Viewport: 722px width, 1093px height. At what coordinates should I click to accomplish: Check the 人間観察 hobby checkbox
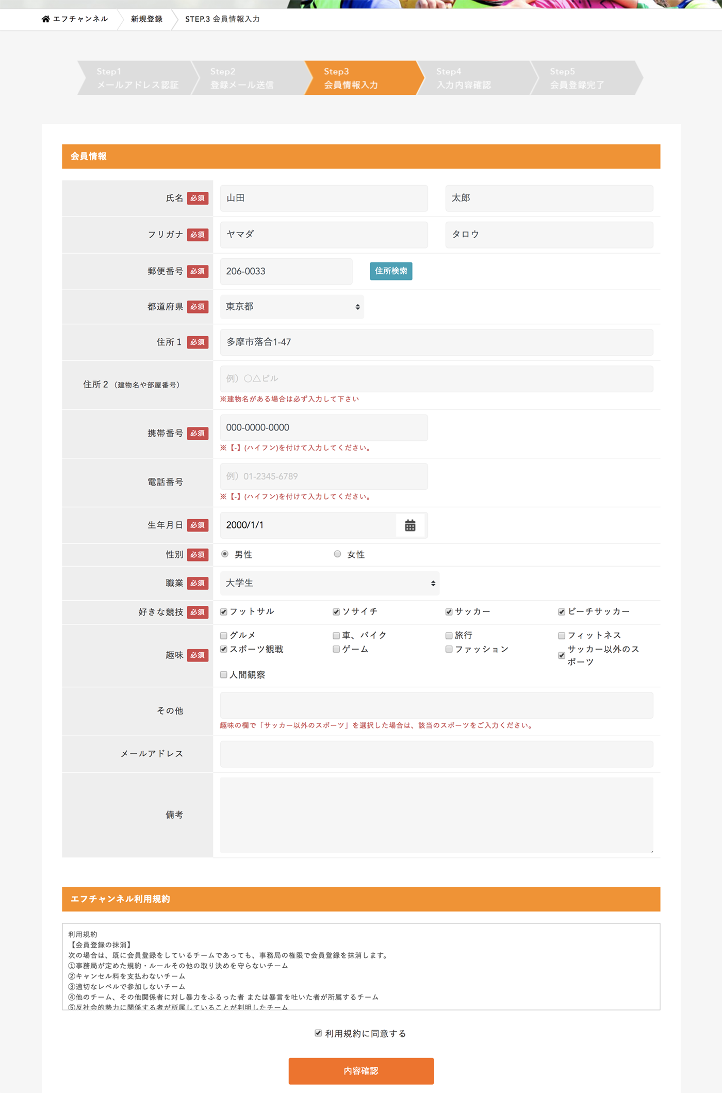point(224,675)
